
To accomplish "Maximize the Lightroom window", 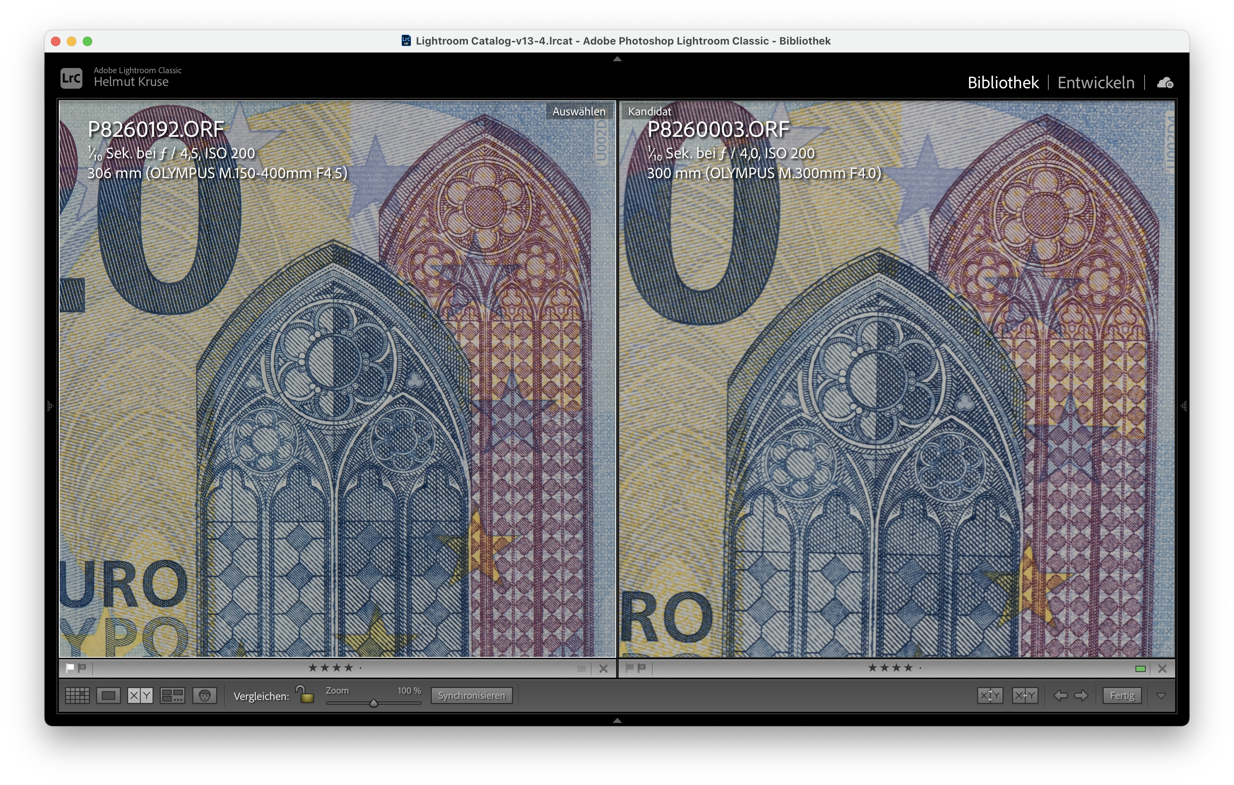I will click(x=87, y=41).
